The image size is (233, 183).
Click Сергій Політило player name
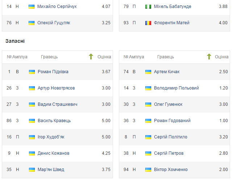tap(170, 137)
